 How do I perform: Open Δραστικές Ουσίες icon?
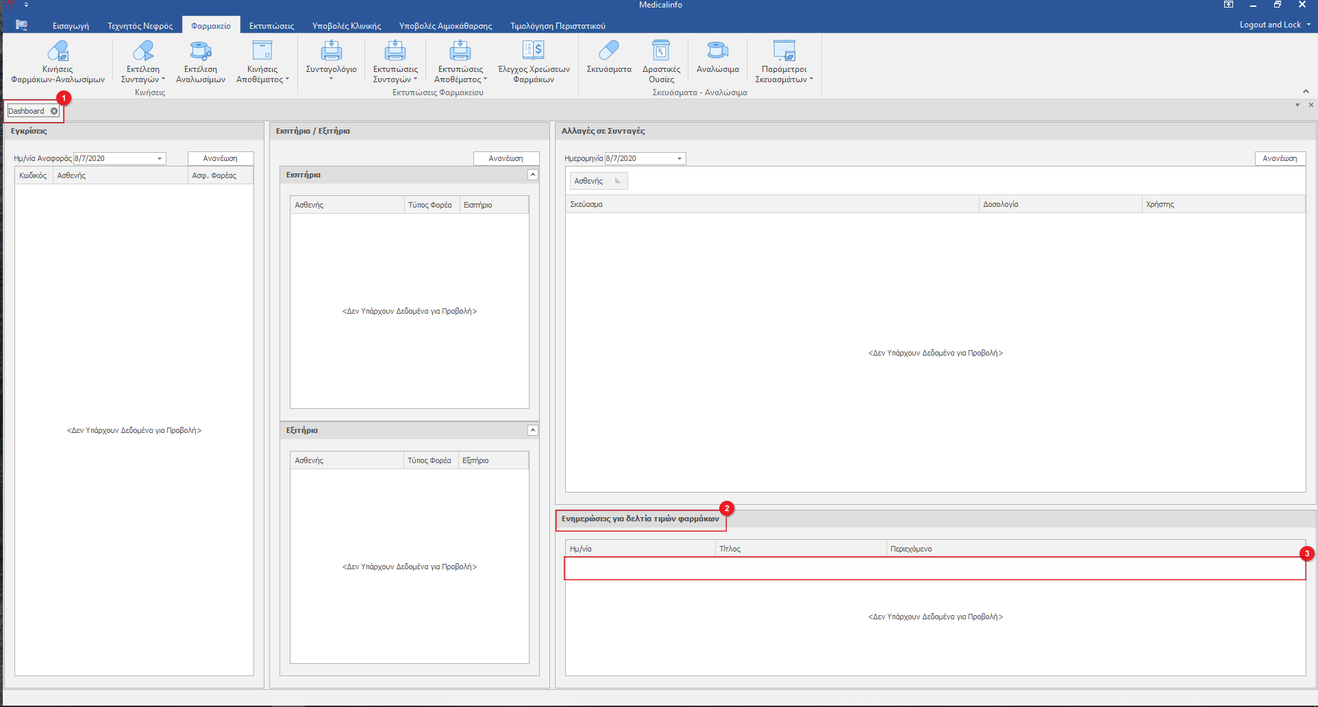(661, 51)
